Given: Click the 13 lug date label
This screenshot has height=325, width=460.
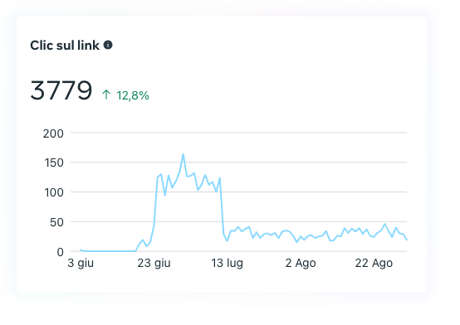Looking at the screenshot, I should coord(227,263).
